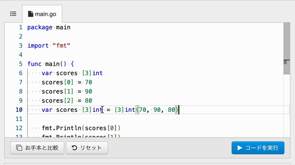
Task: Click 'scores[2]' on line 9
Action: pos(58,101)
